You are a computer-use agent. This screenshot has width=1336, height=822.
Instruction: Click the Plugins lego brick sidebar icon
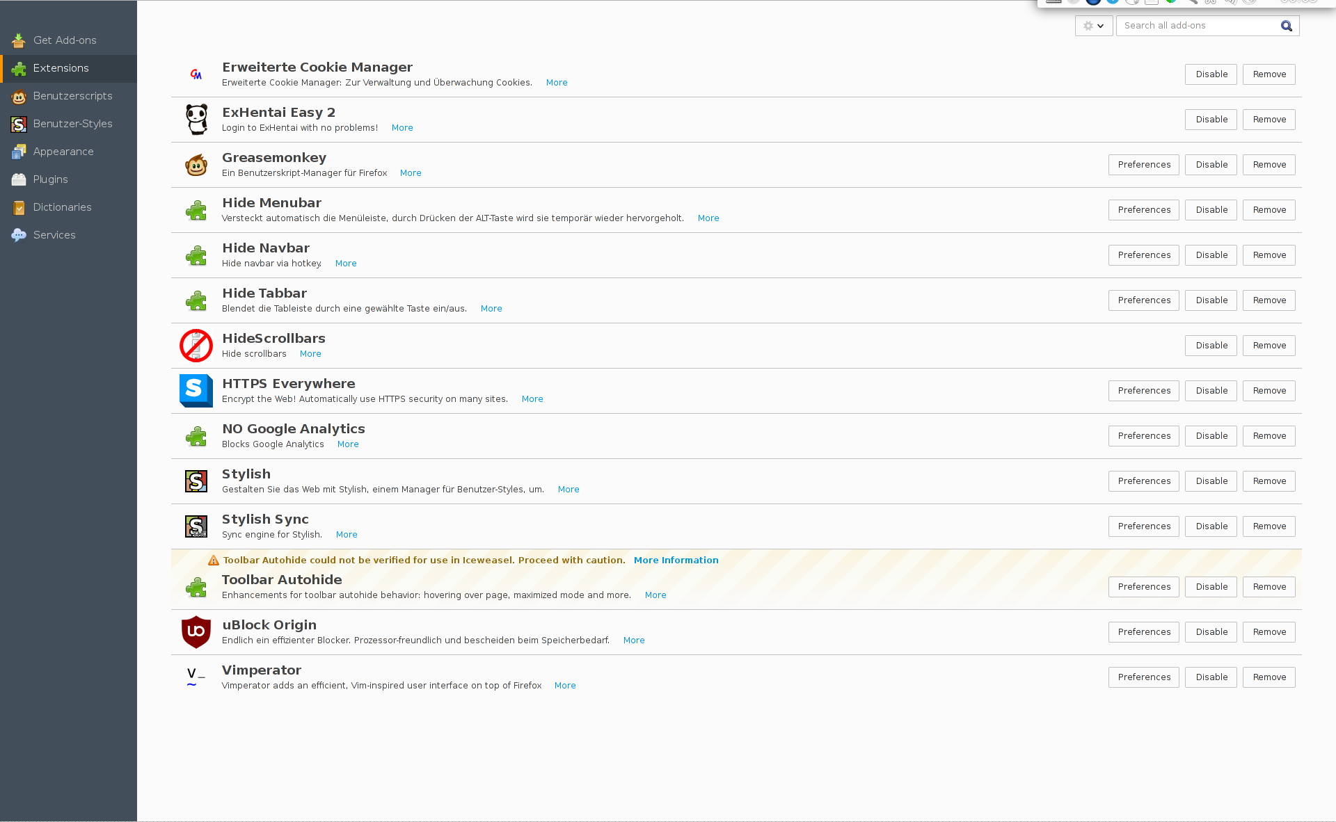19,179
